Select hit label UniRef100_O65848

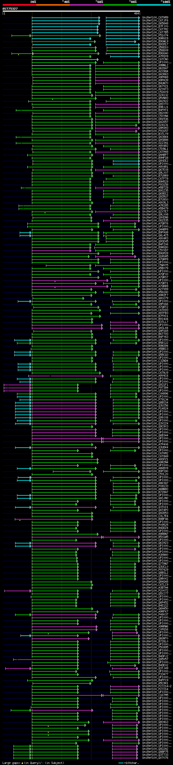[155, 23]
